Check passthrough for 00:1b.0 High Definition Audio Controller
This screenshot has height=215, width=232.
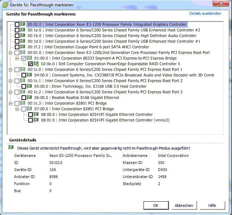tap(17, 36)
